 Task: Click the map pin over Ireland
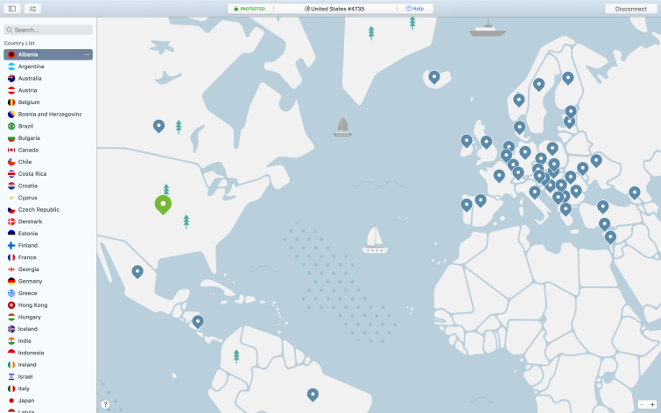tap(467, 141)
